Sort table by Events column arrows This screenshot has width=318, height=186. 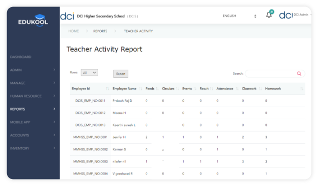[x=195, y=89]
